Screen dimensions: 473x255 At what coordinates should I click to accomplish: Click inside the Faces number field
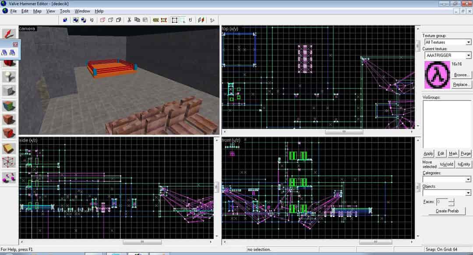(442, 202)
